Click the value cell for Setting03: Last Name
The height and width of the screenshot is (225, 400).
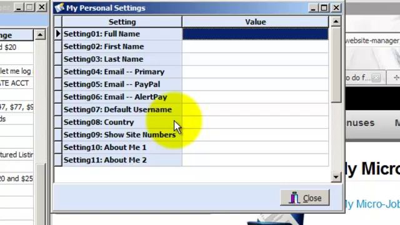point(256,59)
